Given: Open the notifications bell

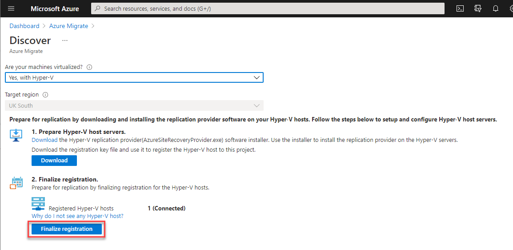Looking at the screenshot, I should pyautogui.click(x=495, y=9).
